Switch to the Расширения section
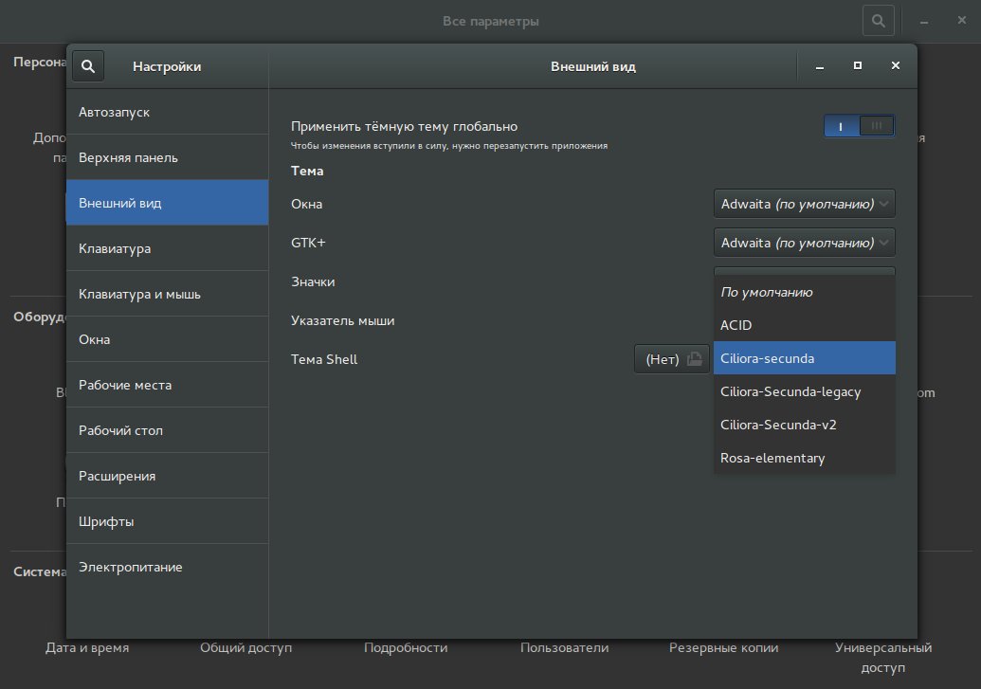The width and height of the screenshot is (981, 689). click(167, 476)
